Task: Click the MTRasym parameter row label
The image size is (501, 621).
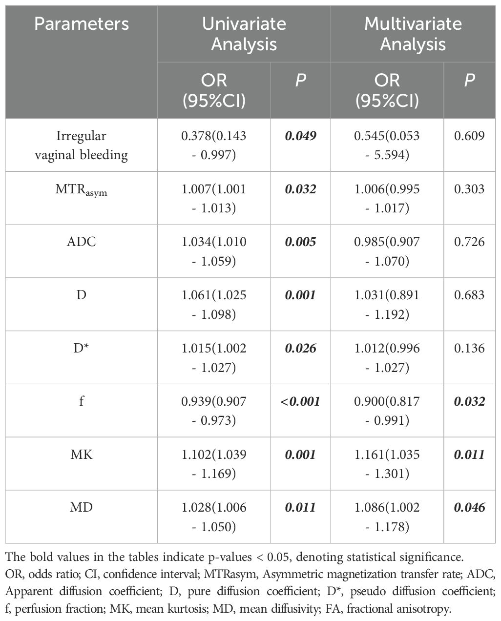Action: (81, 190)
